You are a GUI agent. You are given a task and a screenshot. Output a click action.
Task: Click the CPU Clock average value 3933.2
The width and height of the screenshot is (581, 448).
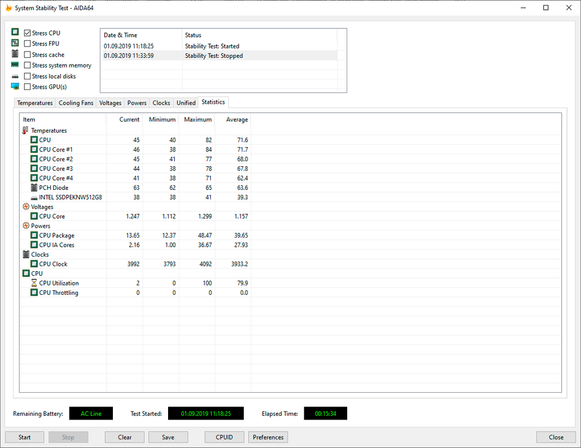[239, 264]
